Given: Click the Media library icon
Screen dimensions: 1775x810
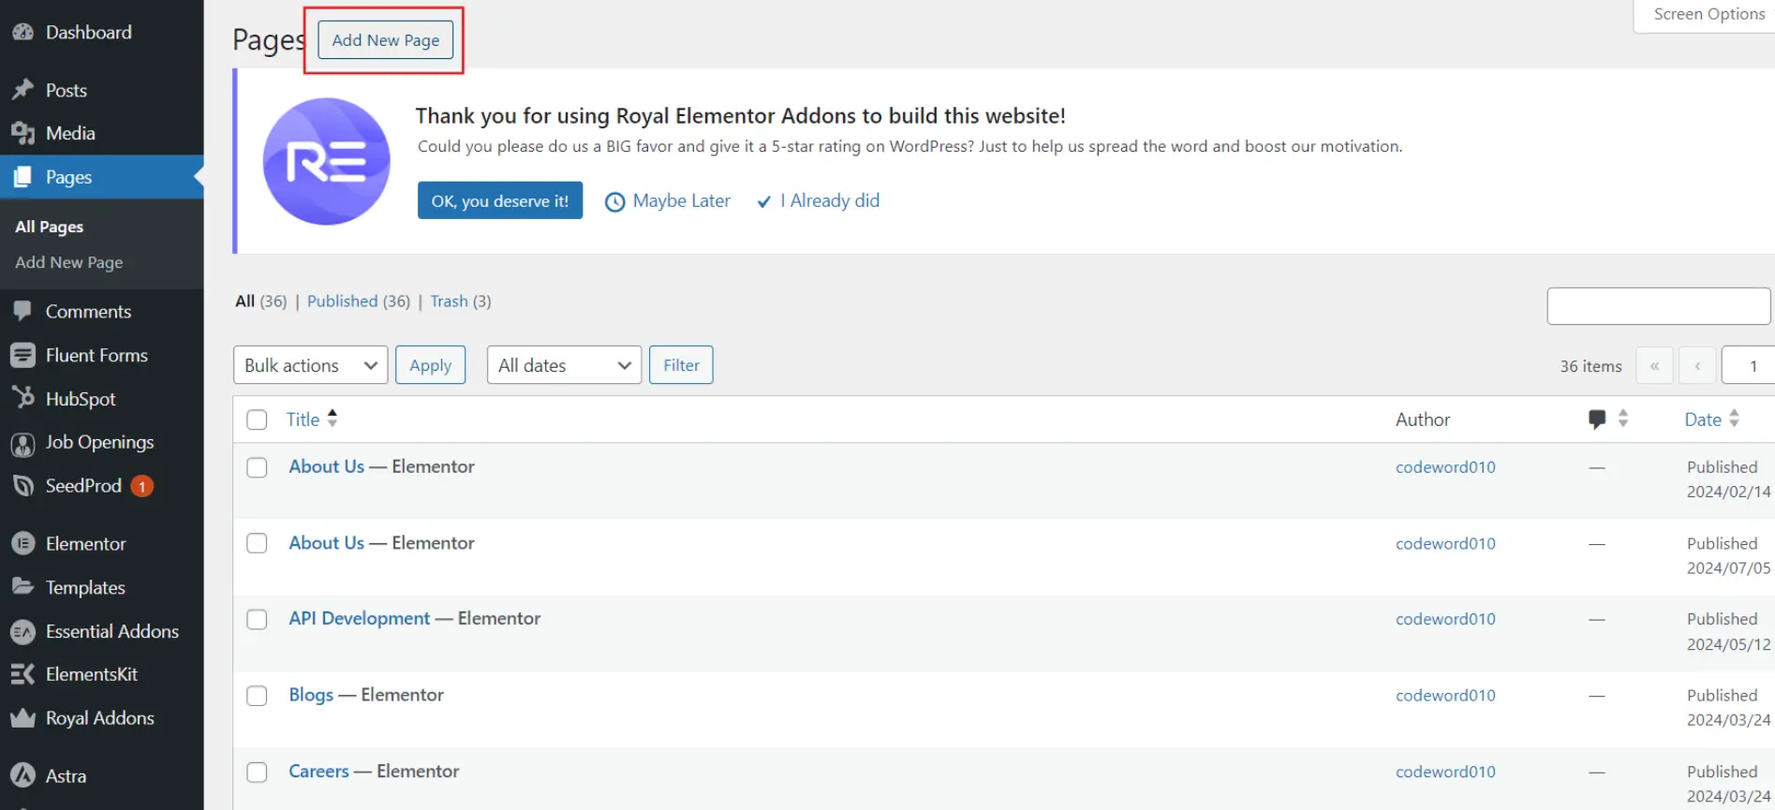Looking at the screenshot, I should pyautogui.click(x=22, y=133).
